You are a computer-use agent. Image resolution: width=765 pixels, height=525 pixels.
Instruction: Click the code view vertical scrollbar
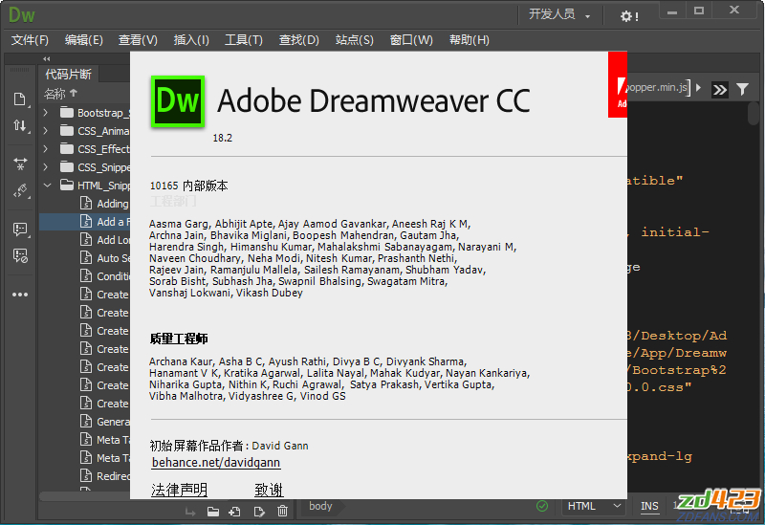coord(754,112)
